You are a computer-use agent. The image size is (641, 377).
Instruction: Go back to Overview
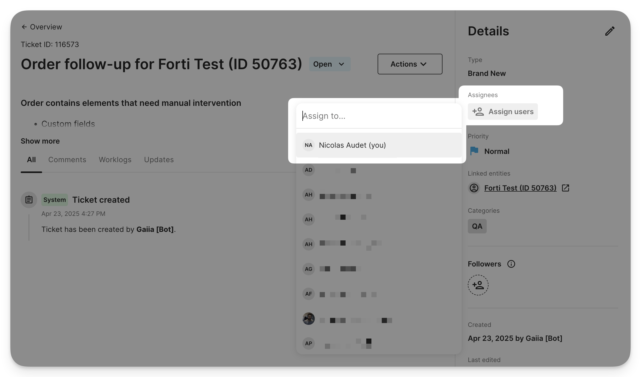42,27
